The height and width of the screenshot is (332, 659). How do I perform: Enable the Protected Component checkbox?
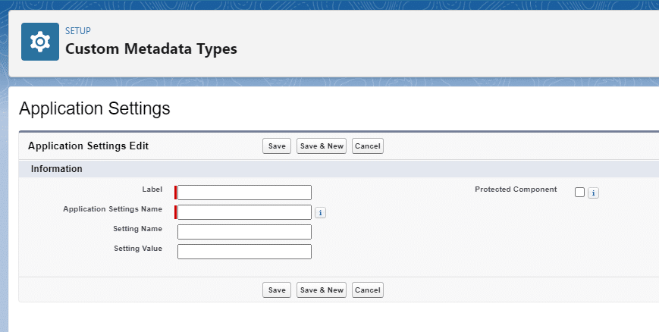(x=580, y=193)
